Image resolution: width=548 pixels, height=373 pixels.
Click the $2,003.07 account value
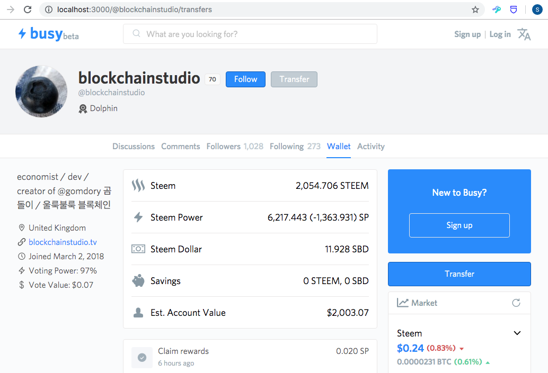tap(348, 313)
